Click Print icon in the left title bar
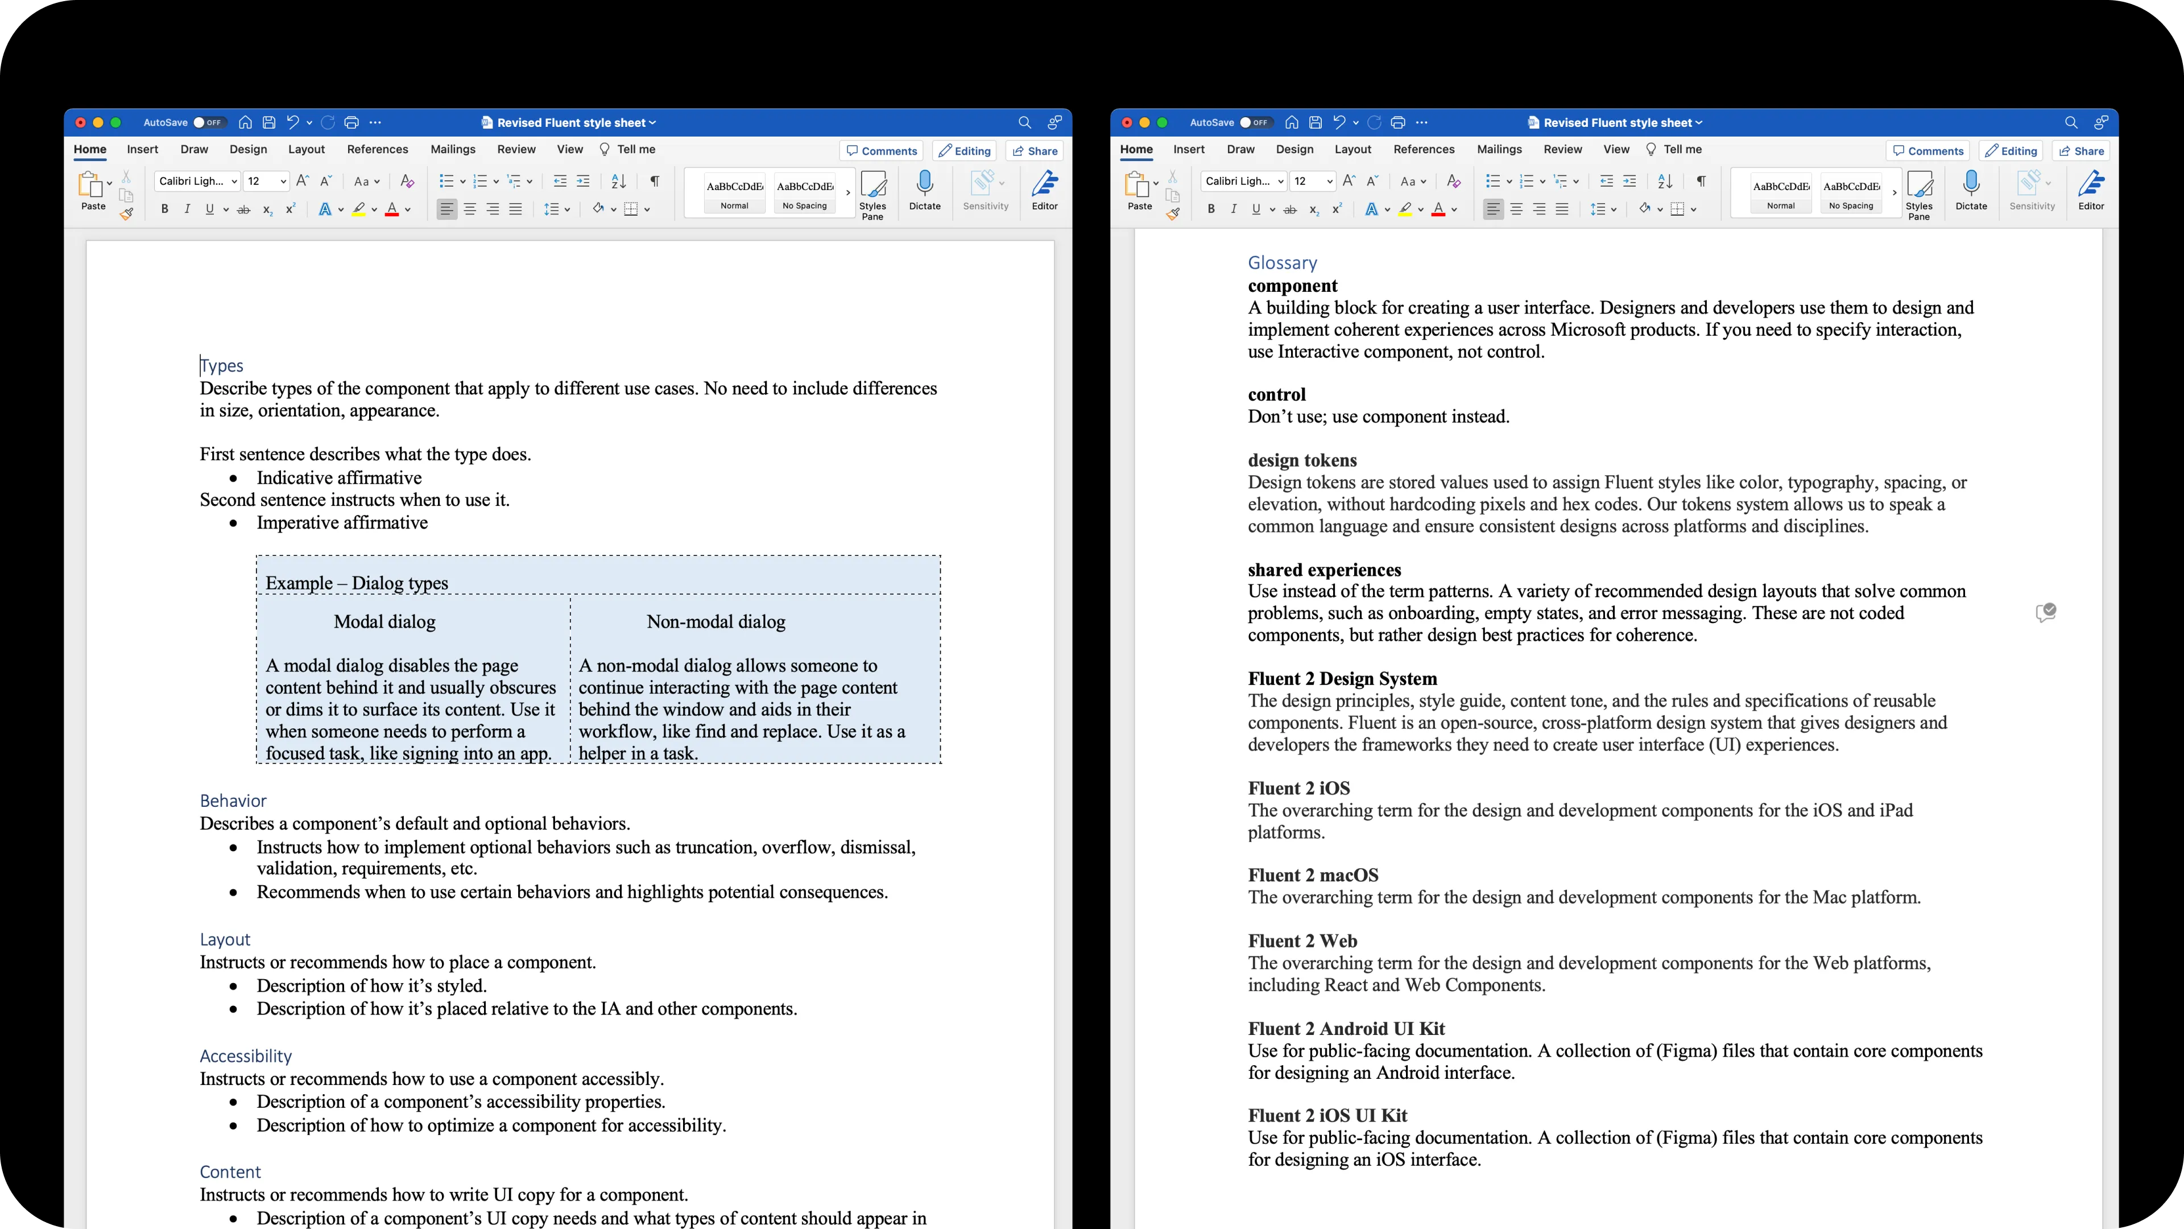 tap(352, 122)
